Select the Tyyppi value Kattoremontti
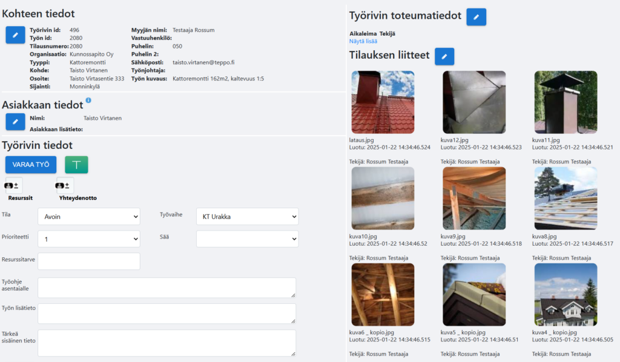Image resolution: width=620 pixels, height=362 pixels. click(x=88, y=62)
